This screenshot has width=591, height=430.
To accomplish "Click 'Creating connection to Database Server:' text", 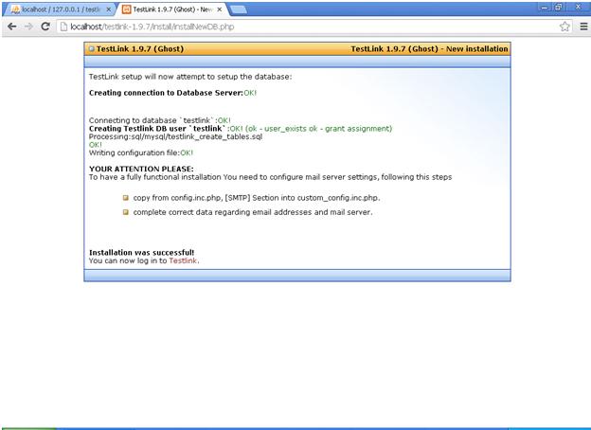I will (x=166, y=93).
